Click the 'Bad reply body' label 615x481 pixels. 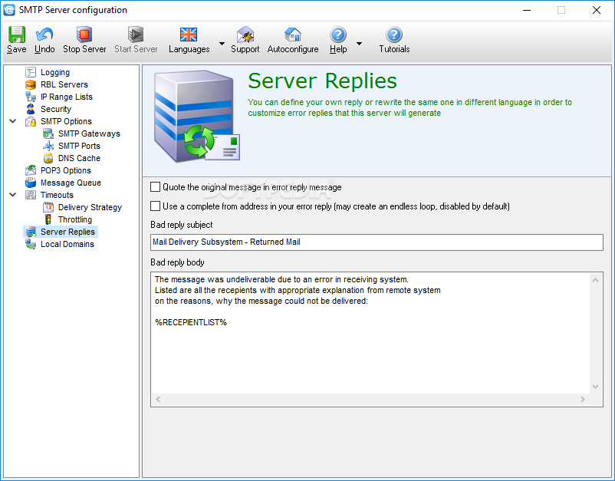point(177,262)
